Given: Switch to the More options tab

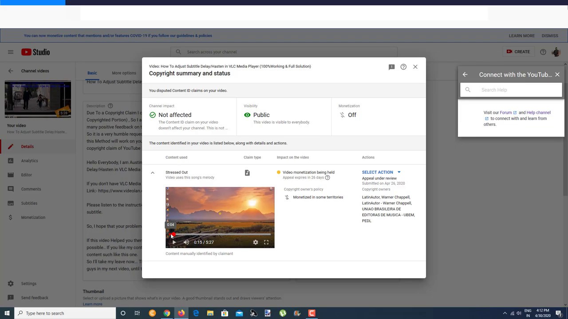Looking at the screenshot, I should click(x=124, y=73).
